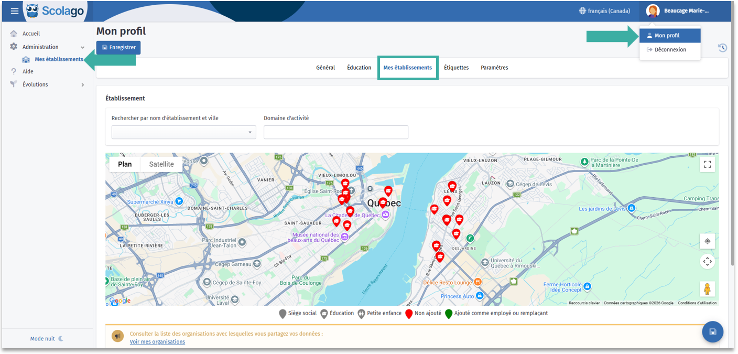738x354 pixels.
Task: Open the Voir mes organisations link
Action: 157,342
